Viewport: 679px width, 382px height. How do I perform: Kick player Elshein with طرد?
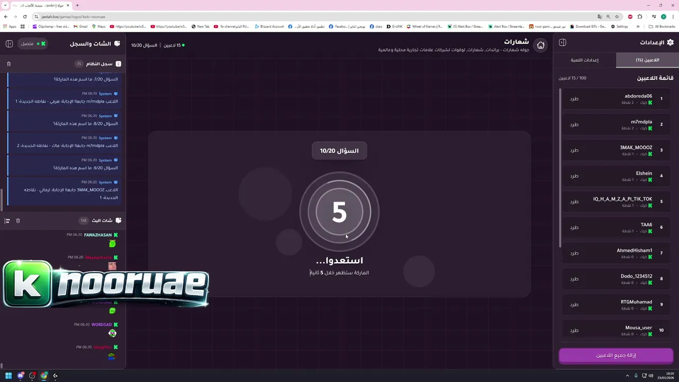pyautogui.click(x=574, y=176)
